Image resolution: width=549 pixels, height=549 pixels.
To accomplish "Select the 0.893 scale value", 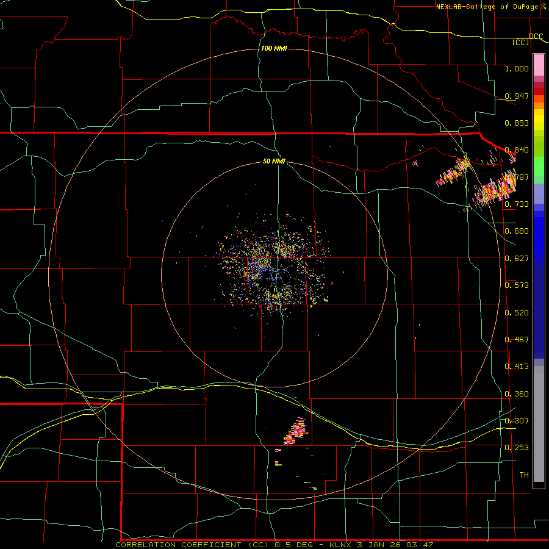I will (x=517, y=123).
